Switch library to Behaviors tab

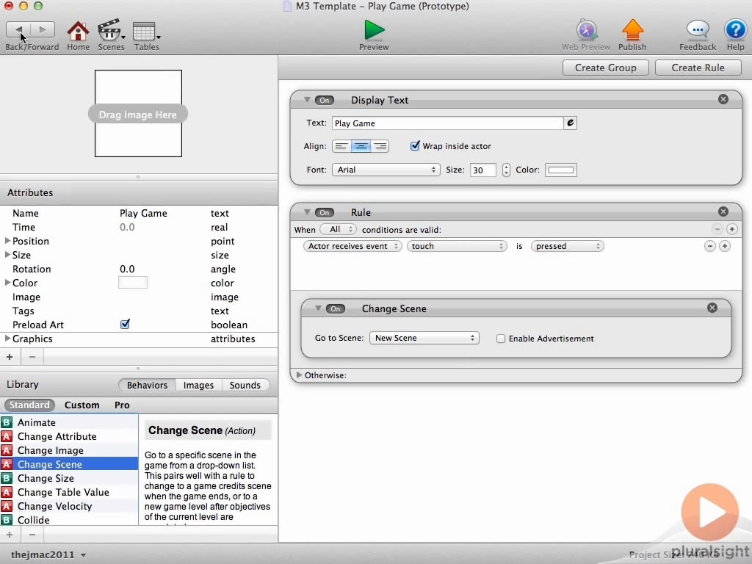(x=147, y=385)
